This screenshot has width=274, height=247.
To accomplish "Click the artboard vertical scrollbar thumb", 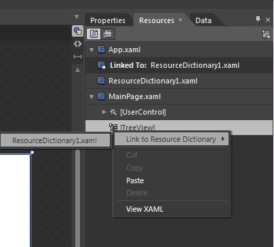I will tap(77, 198).
